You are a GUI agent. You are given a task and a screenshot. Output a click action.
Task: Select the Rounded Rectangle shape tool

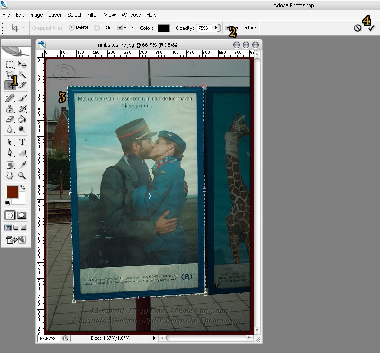(22, 152)
